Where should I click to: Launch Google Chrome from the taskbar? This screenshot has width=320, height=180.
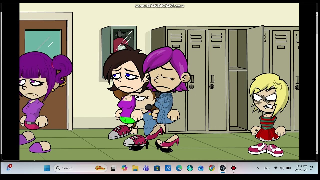click(212, 168)
